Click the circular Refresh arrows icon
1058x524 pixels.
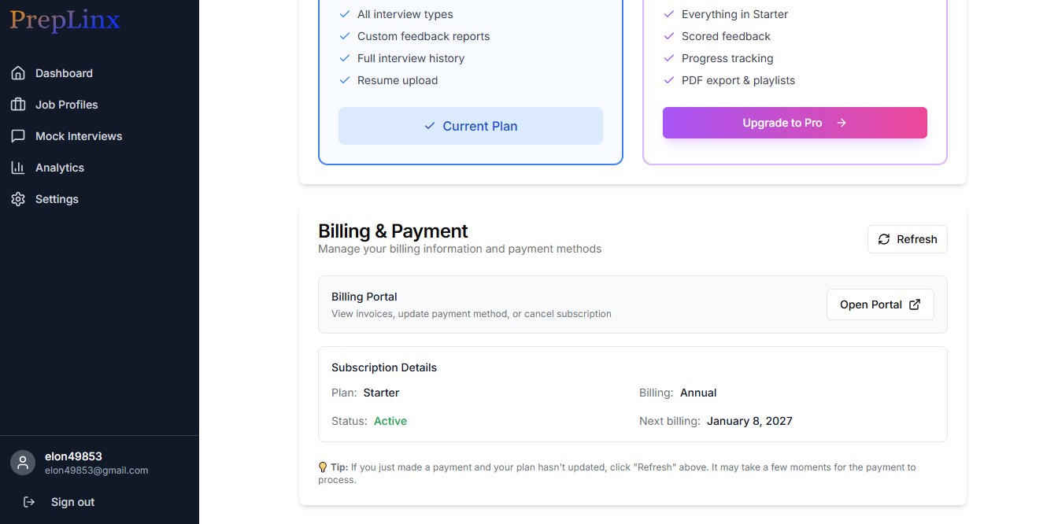pyautogui.click(x=884, y=239)
